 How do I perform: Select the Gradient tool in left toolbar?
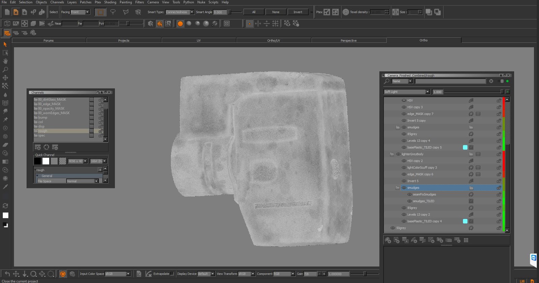coord(5,161)
